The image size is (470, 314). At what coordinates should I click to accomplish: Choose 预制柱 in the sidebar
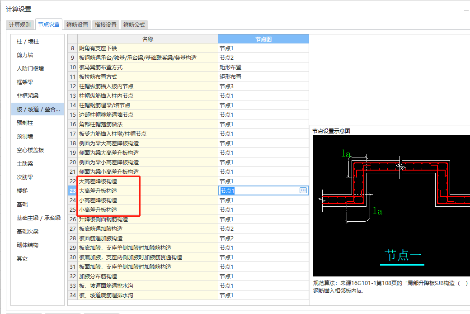(x=38, y=123)
